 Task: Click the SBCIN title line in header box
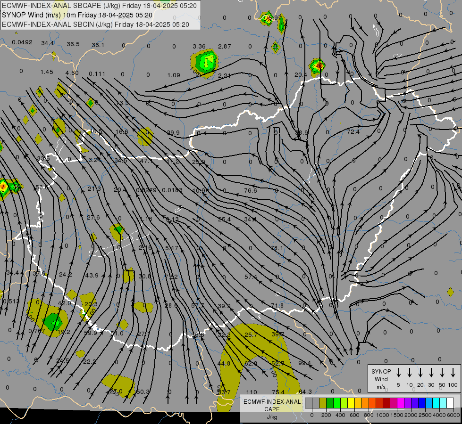click(95, 24)
